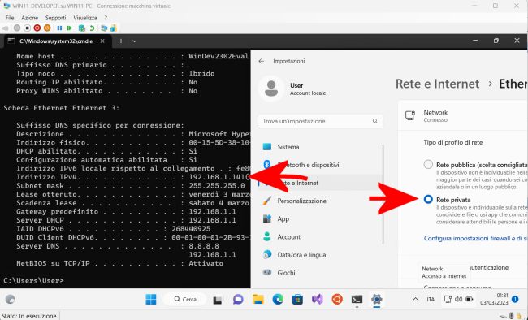Open the notification badge in the tray
Screen dimensions: 528x320
(515, 299)
